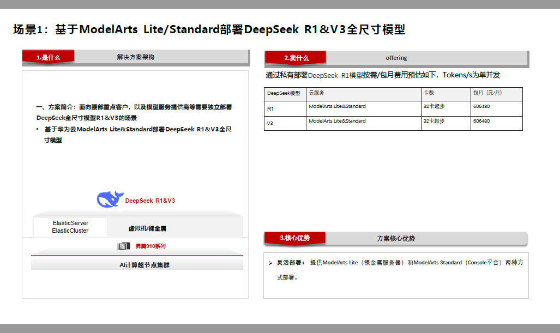Click 32卡起步 in the V3 row
The width and height of the screenshot is (560, 333).
[x=434, y=121]
